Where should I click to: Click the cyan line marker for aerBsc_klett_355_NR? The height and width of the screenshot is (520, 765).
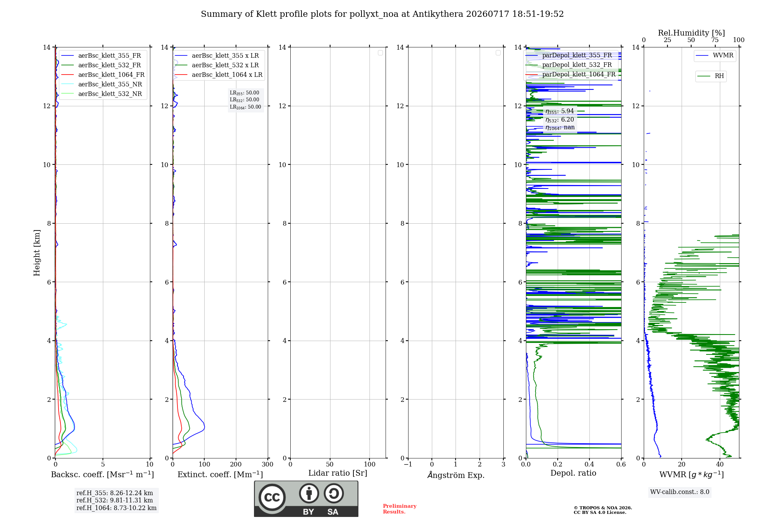pyautogui.click(x=67, y=84)
